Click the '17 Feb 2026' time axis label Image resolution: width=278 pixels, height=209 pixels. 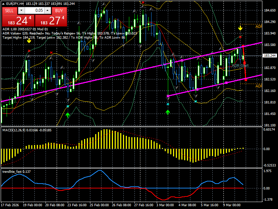click(10, 205)
